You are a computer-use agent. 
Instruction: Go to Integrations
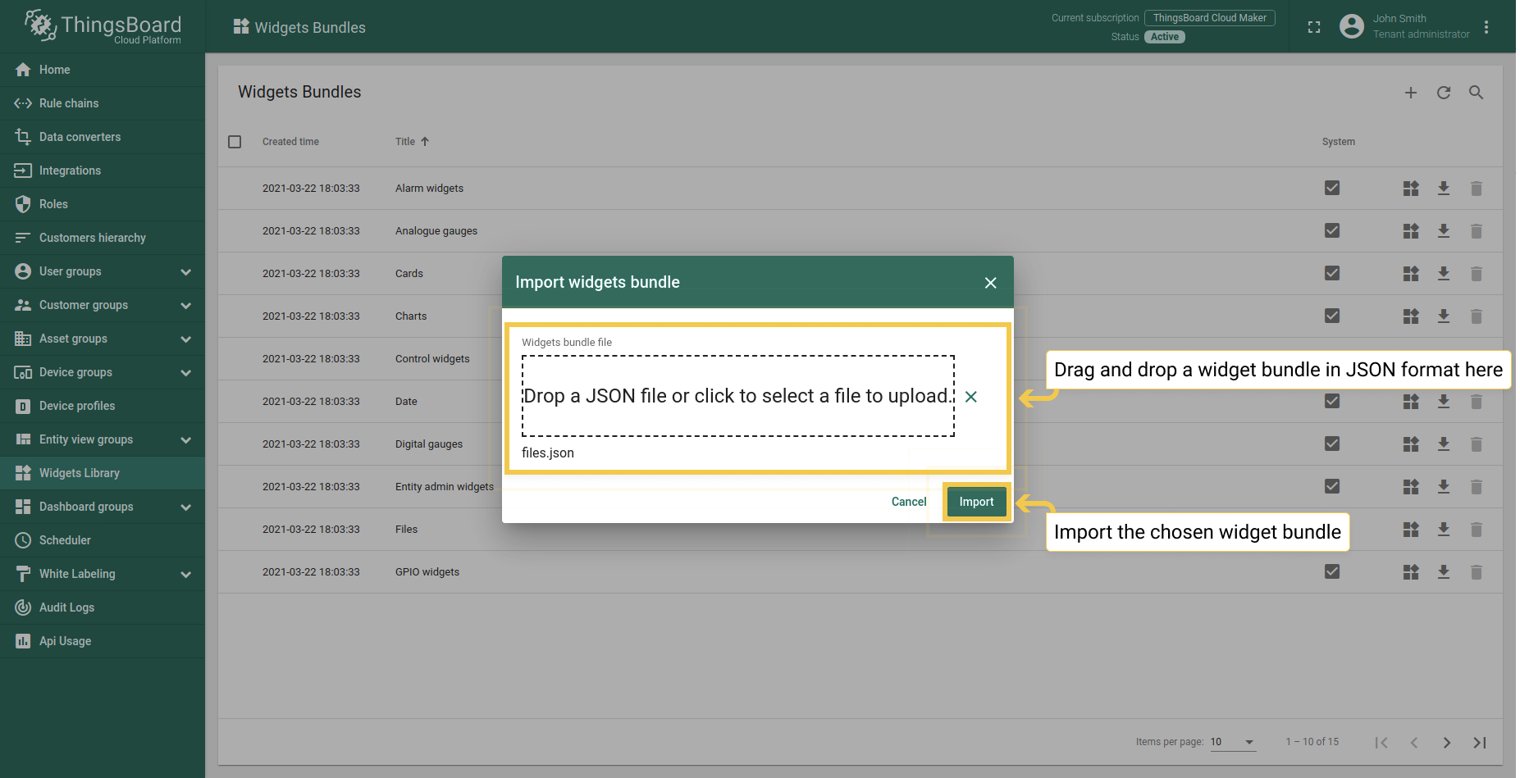click(x=103, y=171)
